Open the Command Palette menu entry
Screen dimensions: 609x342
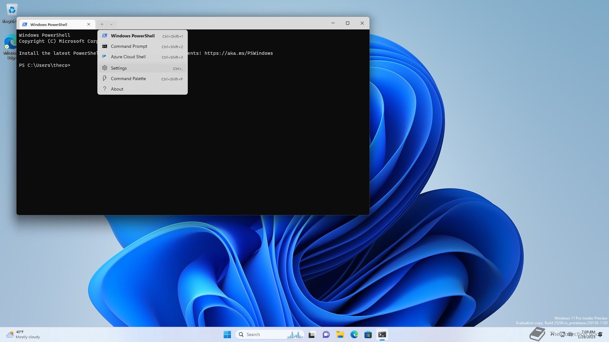click(142, 79)
